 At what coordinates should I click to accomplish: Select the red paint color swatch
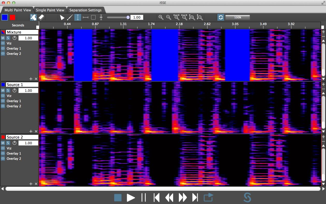click(x=12, y=17)
